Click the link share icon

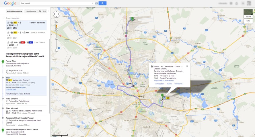coord(44,11)
